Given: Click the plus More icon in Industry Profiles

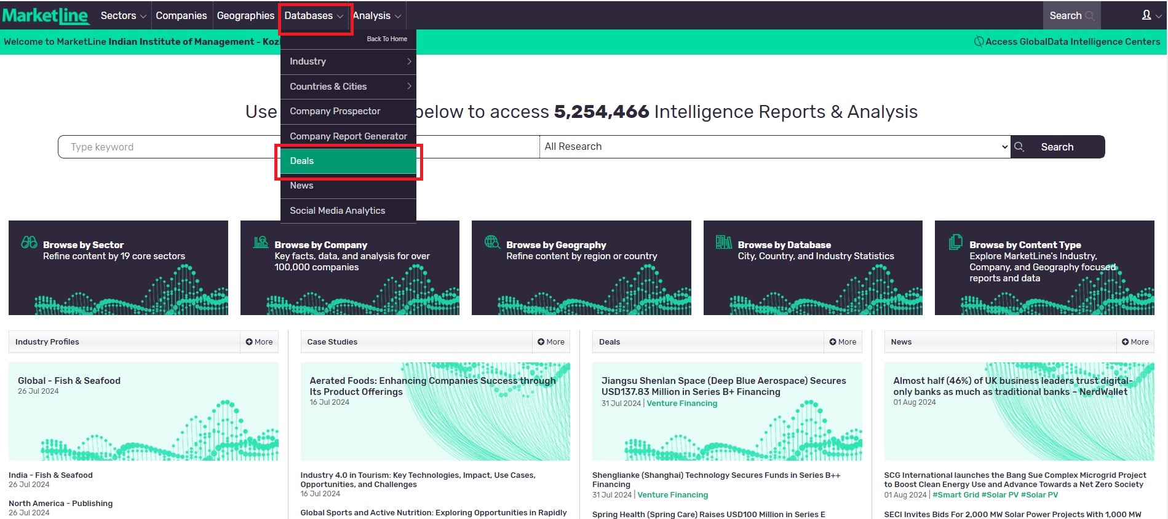Looking at the screenshot, I should click(249, 342).
